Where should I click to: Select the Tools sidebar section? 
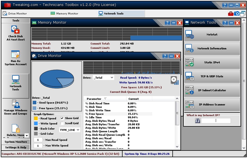pos(16,21)
